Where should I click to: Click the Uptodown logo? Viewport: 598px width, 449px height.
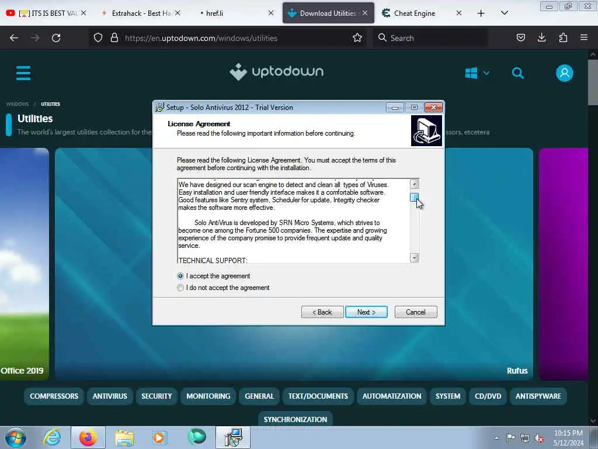[x=276, y=72]
